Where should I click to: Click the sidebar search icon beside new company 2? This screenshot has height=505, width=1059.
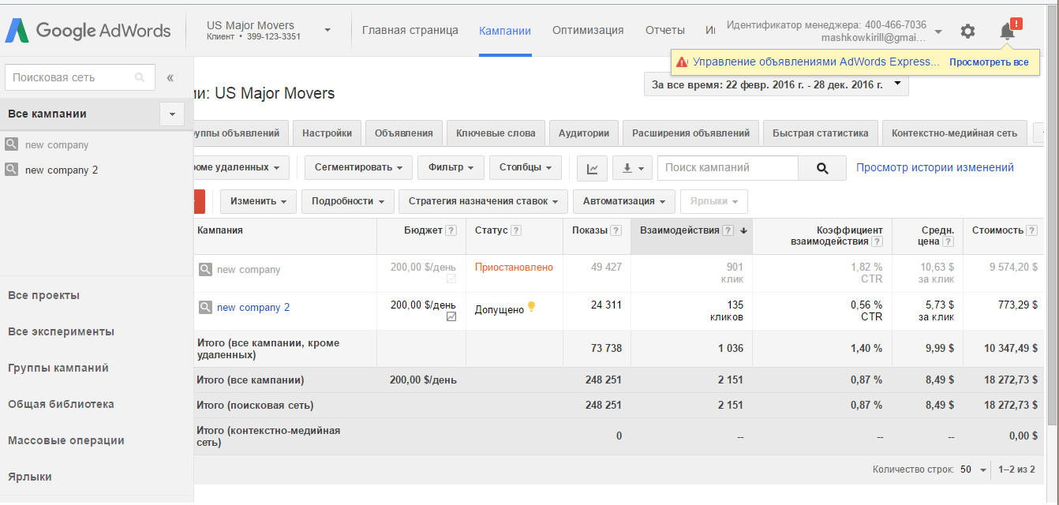point(12,169)
